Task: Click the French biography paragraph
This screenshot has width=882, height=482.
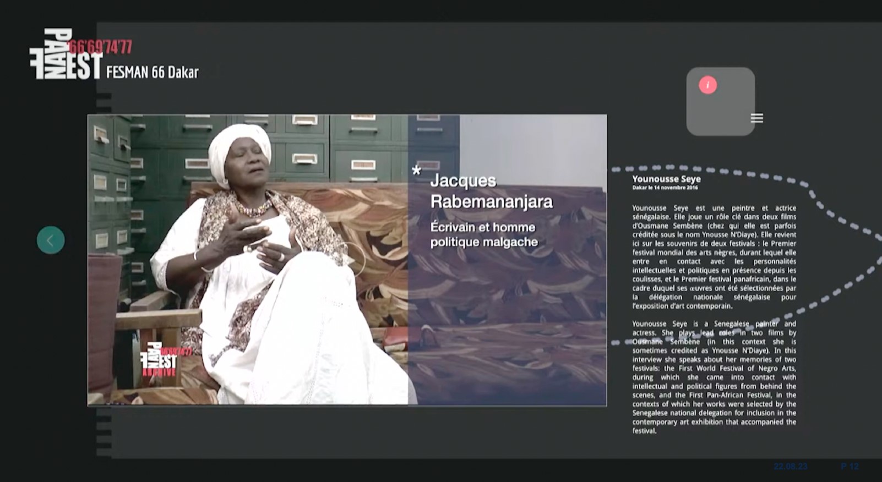Action: [x=714, y=256]
